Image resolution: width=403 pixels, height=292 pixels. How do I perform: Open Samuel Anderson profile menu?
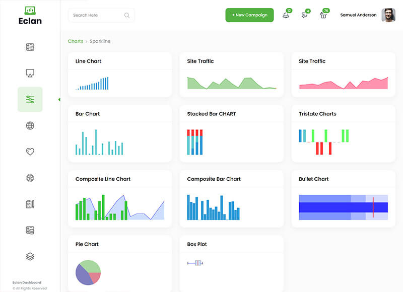[358, 15]
